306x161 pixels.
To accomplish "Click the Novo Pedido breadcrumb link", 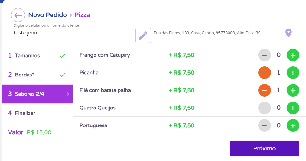I will (47, 15).
